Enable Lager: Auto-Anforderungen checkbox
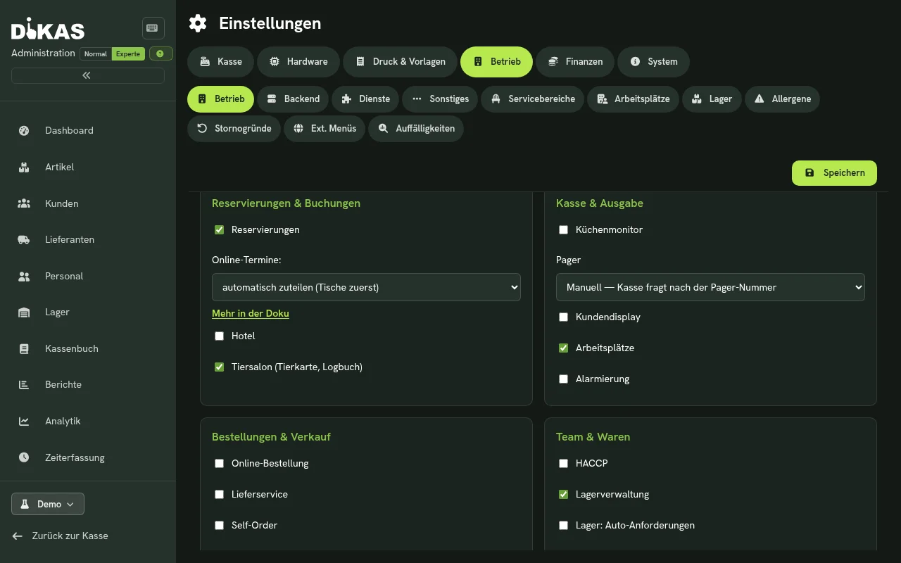 point(563,525)
